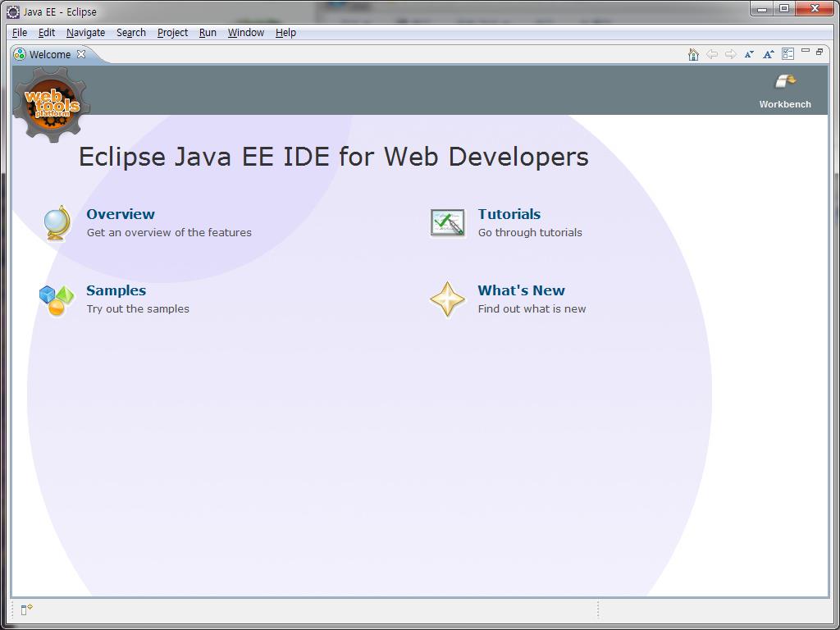Click the What's New star icon

447,299
